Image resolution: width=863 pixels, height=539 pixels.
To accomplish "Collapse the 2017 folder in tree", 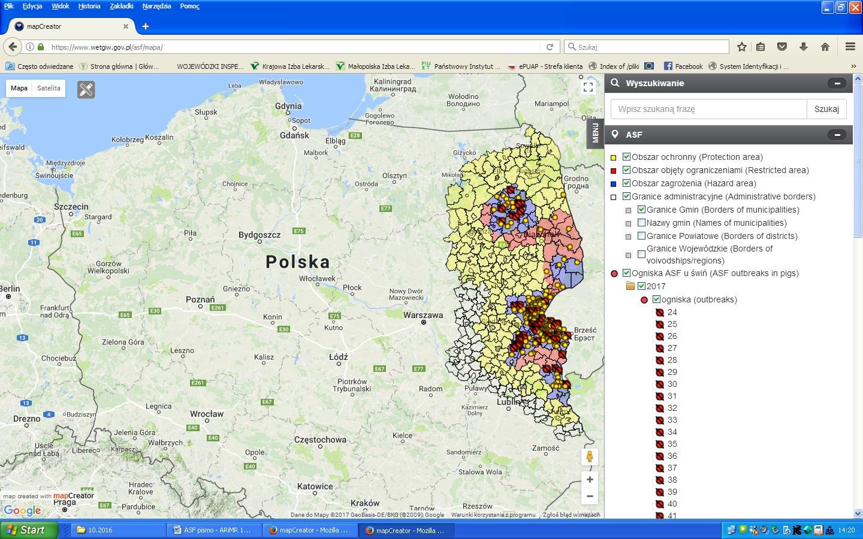I will tap(630, 286).
